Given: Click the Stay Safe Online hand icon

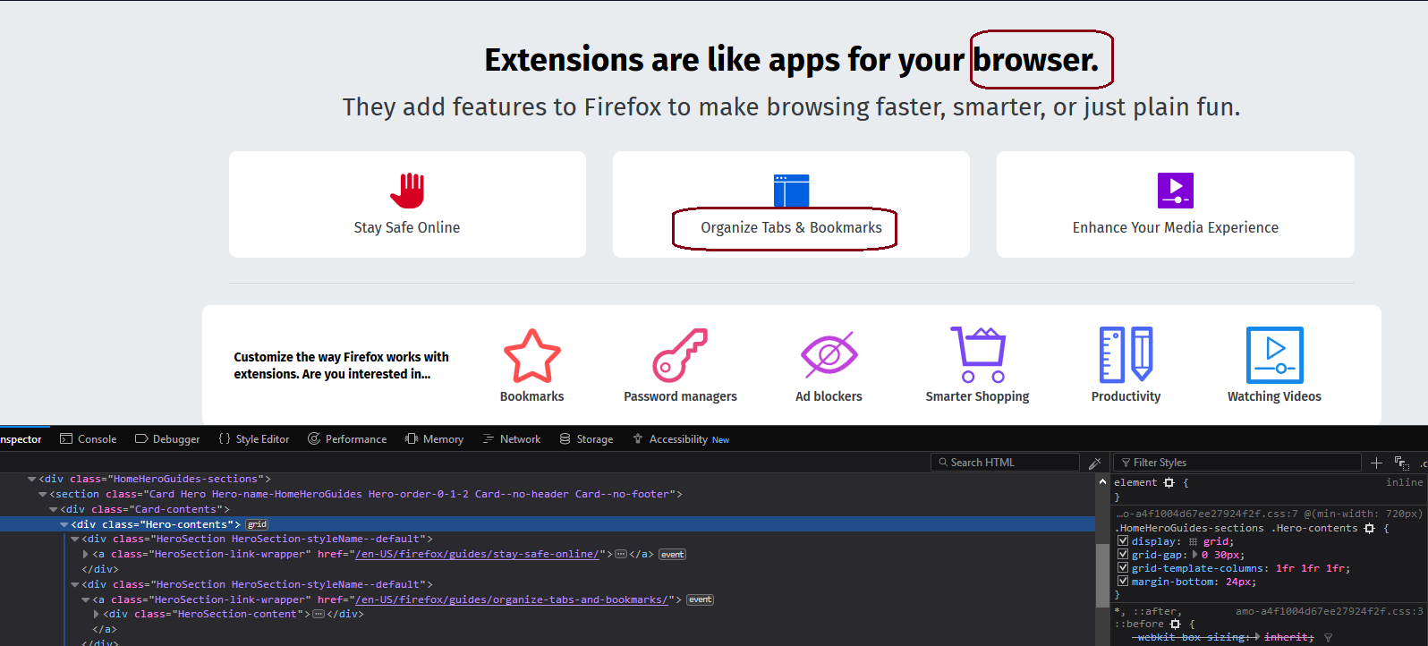Looking at the screenshot, I should pyautogui.click(x=407, y=190).
